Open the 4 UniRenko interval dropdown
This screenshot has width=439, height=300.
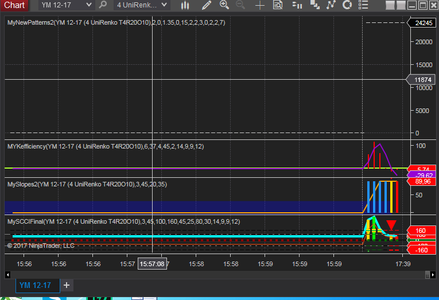pos(142,5)
